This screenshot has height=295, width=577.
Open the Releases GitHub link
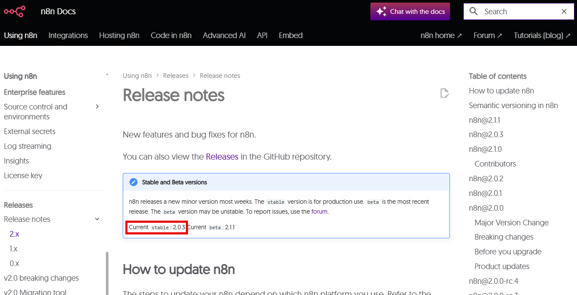point(222,157)
